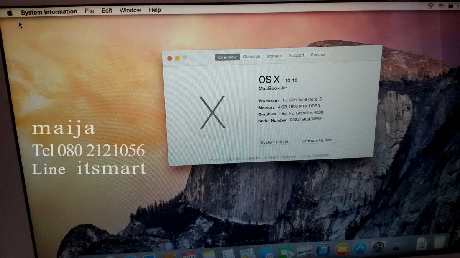Image resolution: width=460 pixels, height=258 pixels.
Task: Open Notes from the Dock
Action: pyautogui.click(x=209, y=254)
